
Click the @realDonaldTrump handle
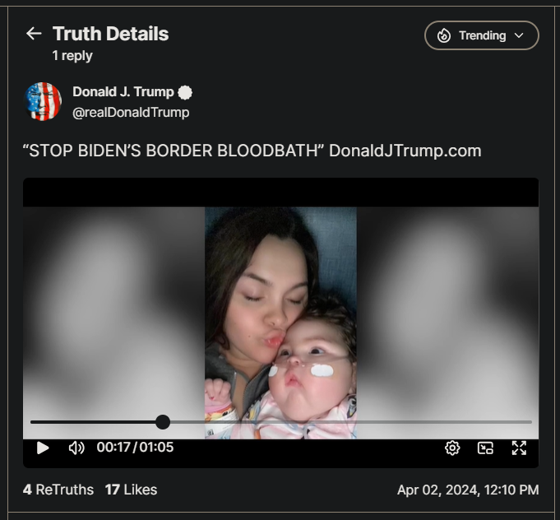131,113
